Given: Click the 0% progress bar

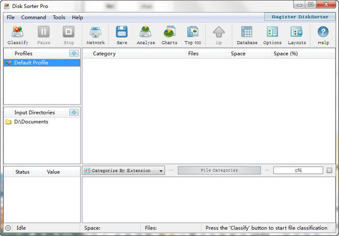Looking at the screenshot, I should (x=298, y=170).
